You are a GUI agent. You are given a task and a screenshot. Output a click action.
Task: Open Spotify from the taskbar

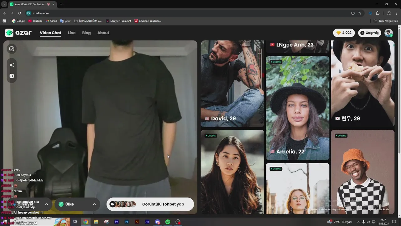[x=168, y=222]
